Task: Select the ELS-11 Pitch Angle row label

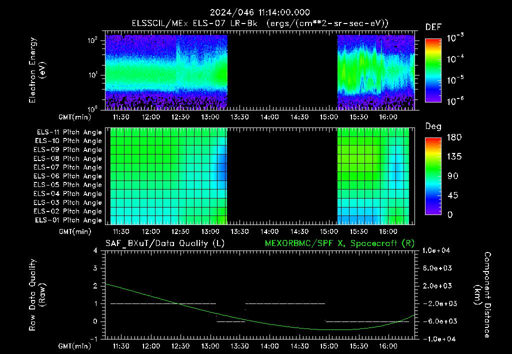Action: pyautogui.click(x=69, y=132)
